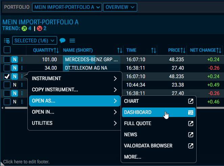Expand the Open In... submenu
The width and height of the screenshot is (224, 166).
(x=75, y=112)
